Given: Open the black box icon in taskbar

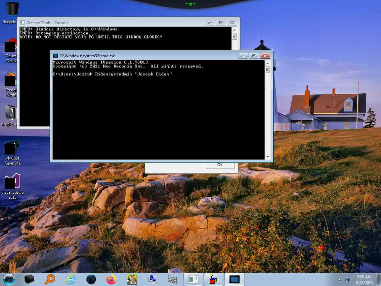Looking at the screenshot, I should click(29, 279).
